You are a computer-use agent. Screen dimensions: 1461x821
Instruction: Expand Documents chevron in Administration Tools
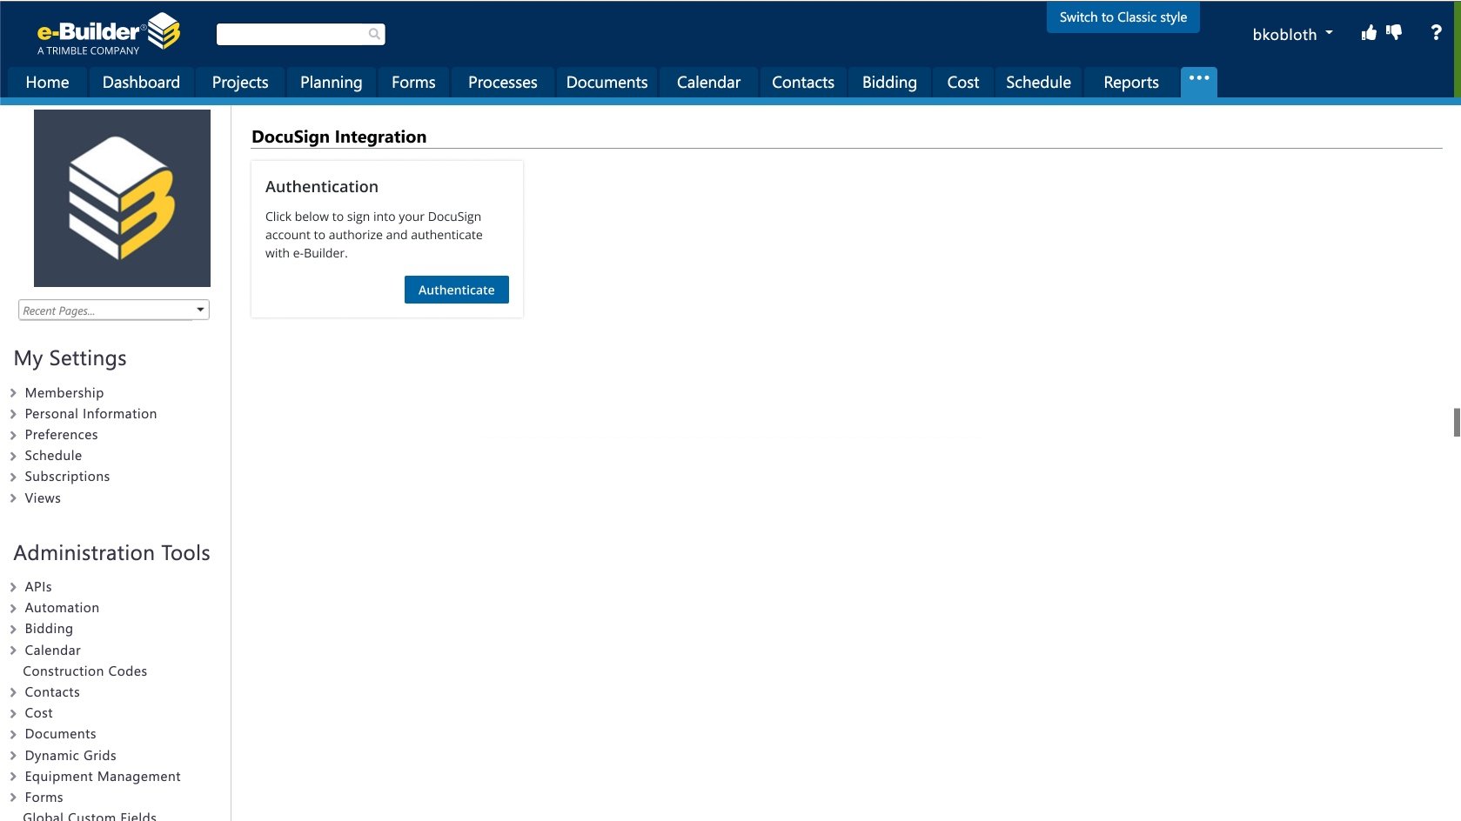[13, 734]
